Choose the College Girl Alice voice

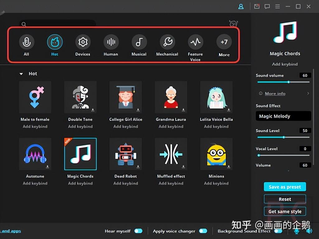[x=126, y=97]
